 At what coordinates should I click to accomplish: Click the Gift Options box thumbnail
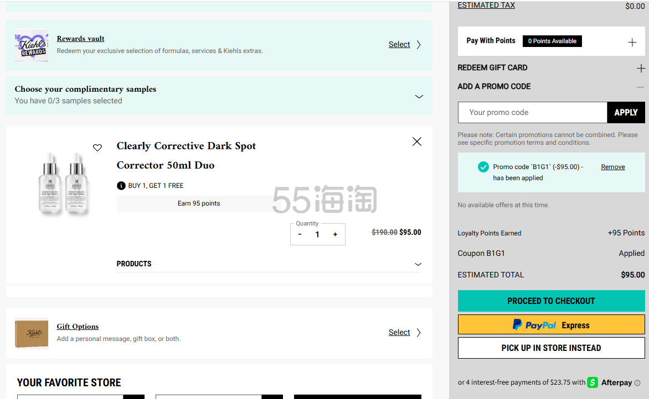pos(32,333)
